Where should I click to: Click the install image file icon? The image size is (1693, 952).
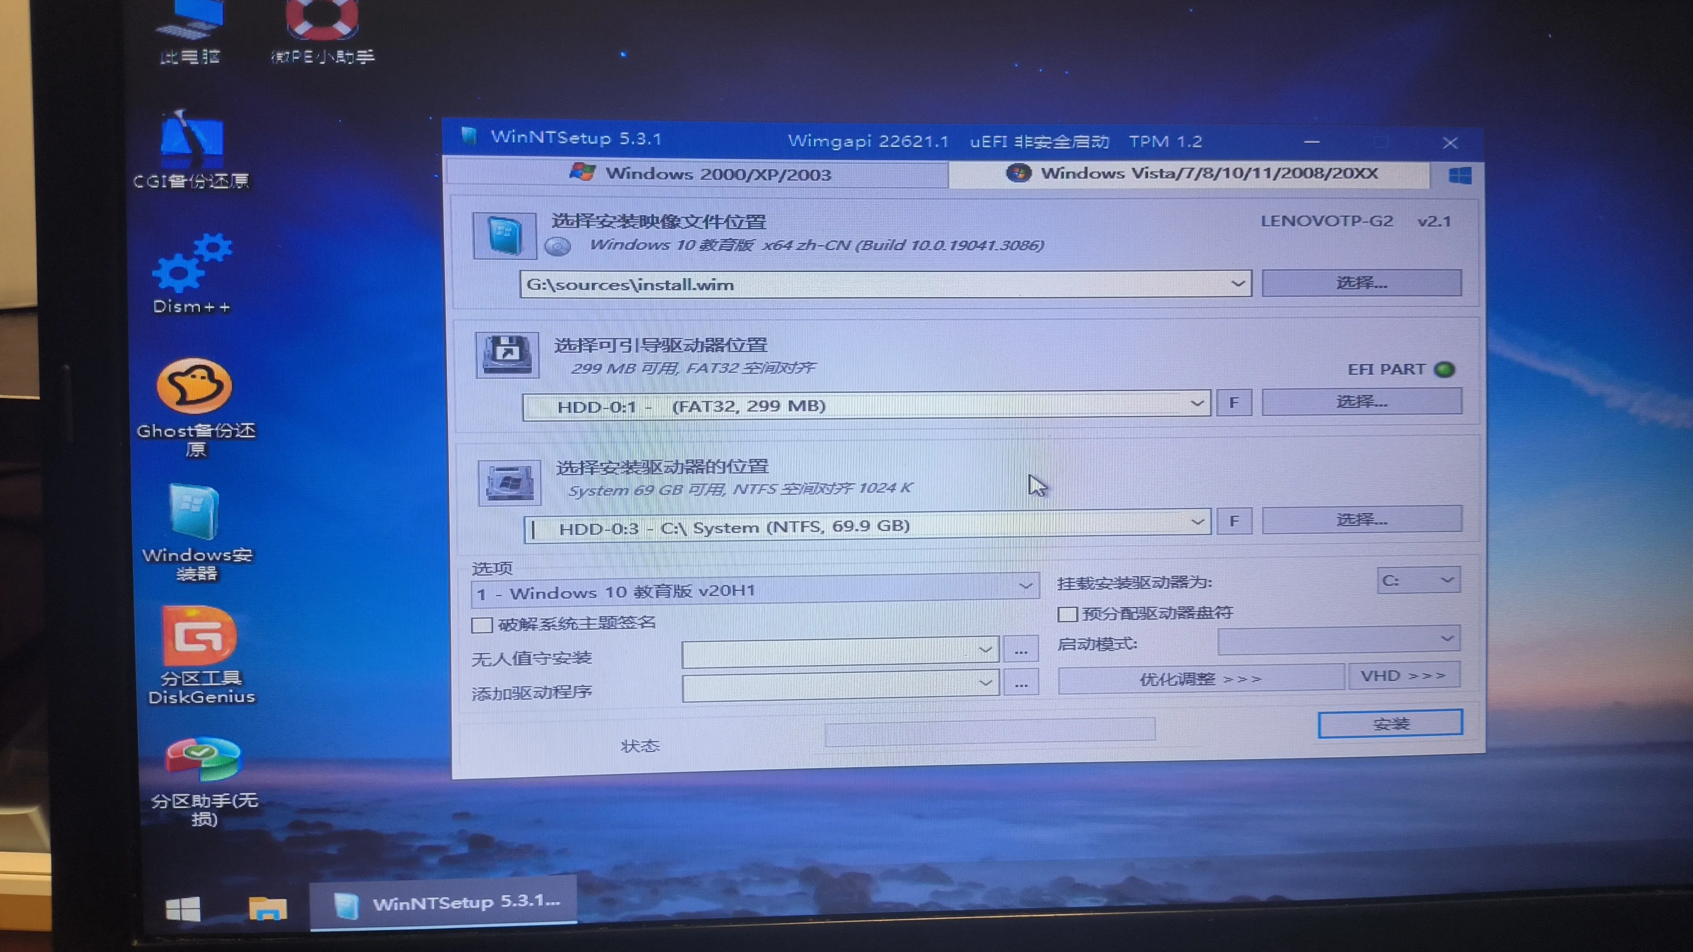(x=504, y=236)
